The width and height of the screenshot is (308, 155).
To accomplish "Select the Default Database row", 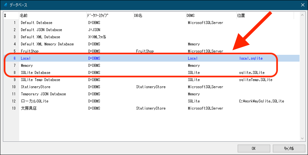I will 36,23.
